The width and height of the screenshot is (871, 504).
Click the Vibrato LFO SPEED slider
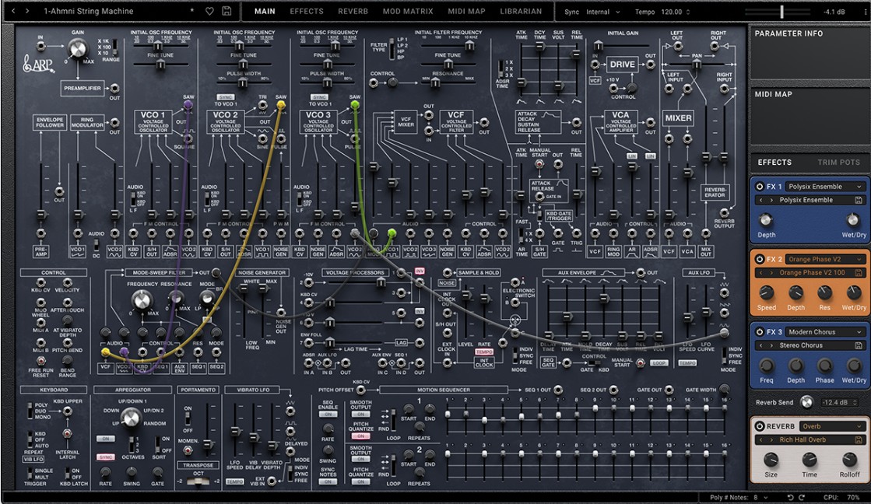(235, 430)
